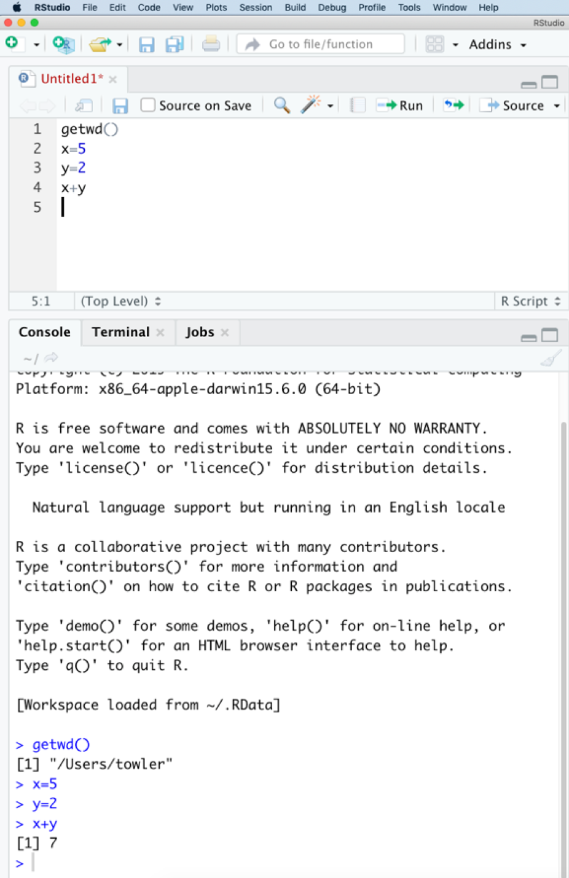569x878 pixels.
Task: Click the cursor position indicator 5:1
Action: click(x=41, y=301)
